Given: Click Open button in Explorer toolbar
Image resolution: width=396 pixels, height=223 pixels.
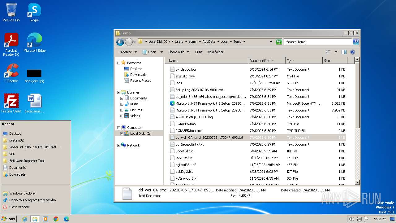Looking at the screenshot, I should pos(150,52).
